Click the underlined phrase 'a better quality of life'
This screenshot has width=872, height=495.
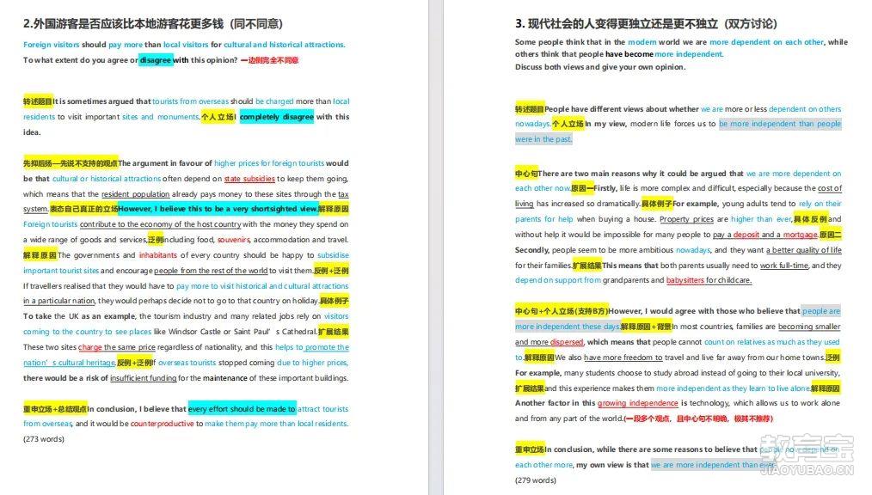point(803,251)
